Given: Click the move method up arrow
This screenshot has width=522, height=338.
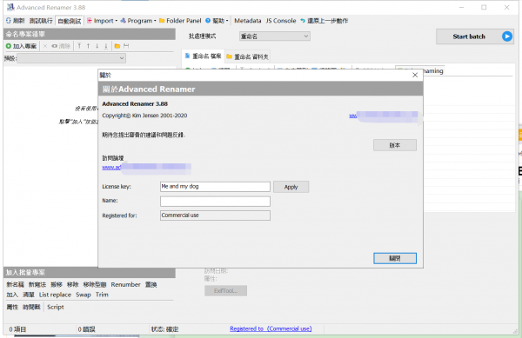Looking at the screenshot, I should 88,46.
